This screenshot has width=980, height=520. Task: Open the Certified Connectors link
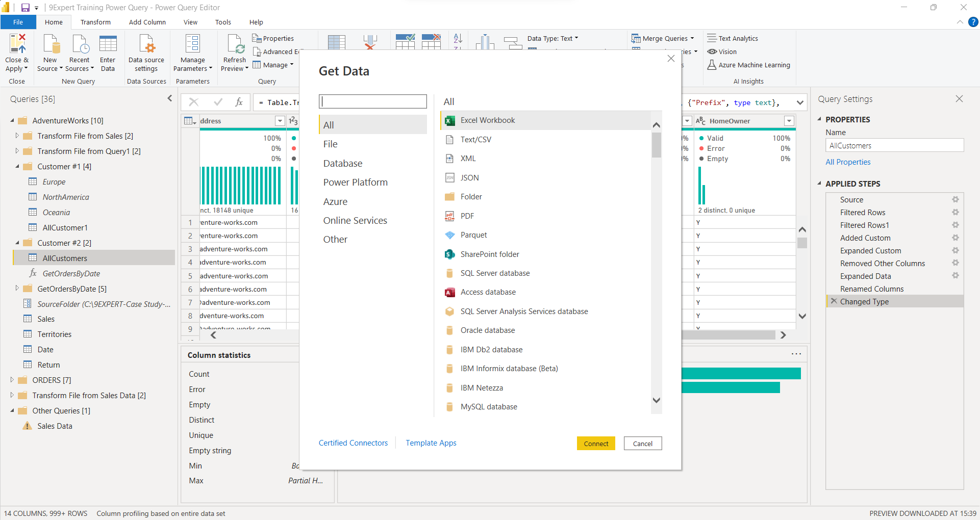coord(353,443)
